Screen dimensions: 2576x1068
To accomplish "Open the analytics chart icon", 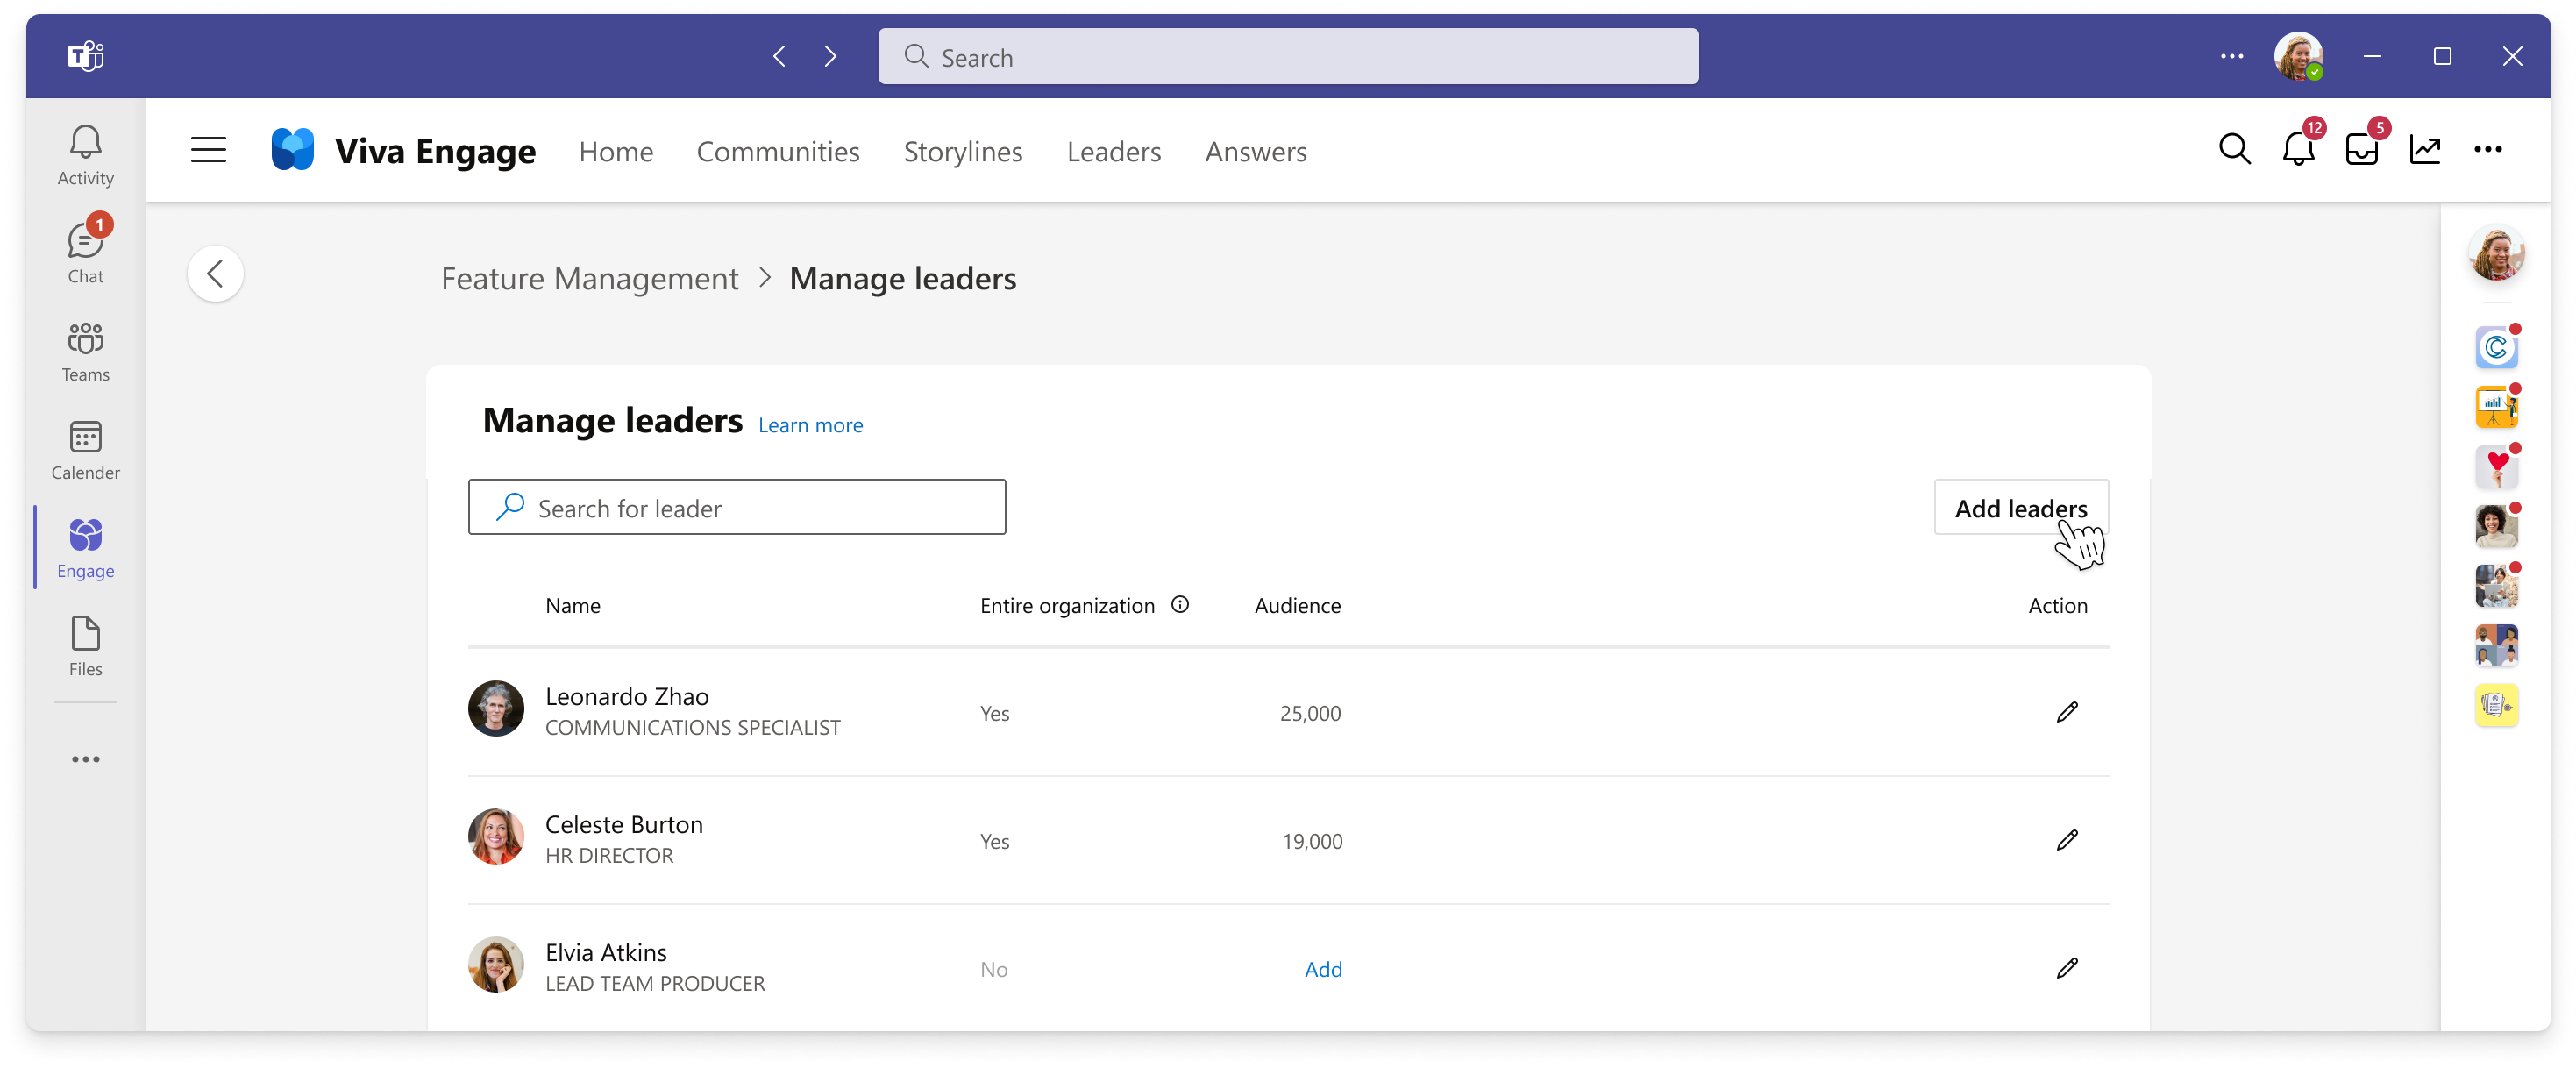I will [2425, 149].
